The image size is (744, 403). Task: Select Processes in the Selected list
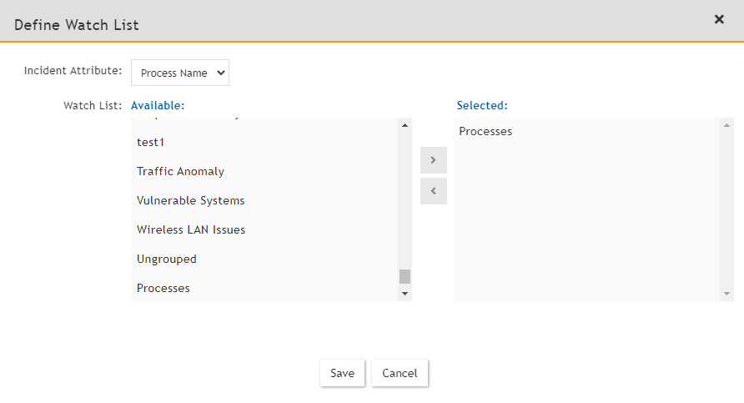click(485, 131)
